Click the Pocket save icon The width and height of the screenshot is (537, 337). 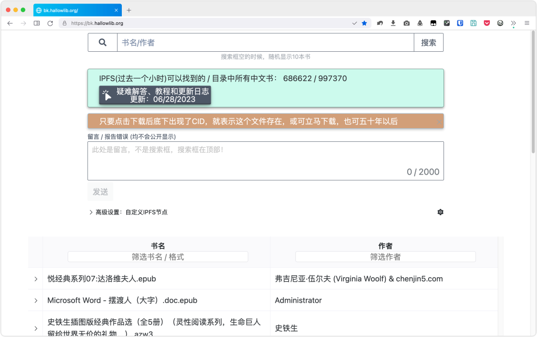[487, 23]
